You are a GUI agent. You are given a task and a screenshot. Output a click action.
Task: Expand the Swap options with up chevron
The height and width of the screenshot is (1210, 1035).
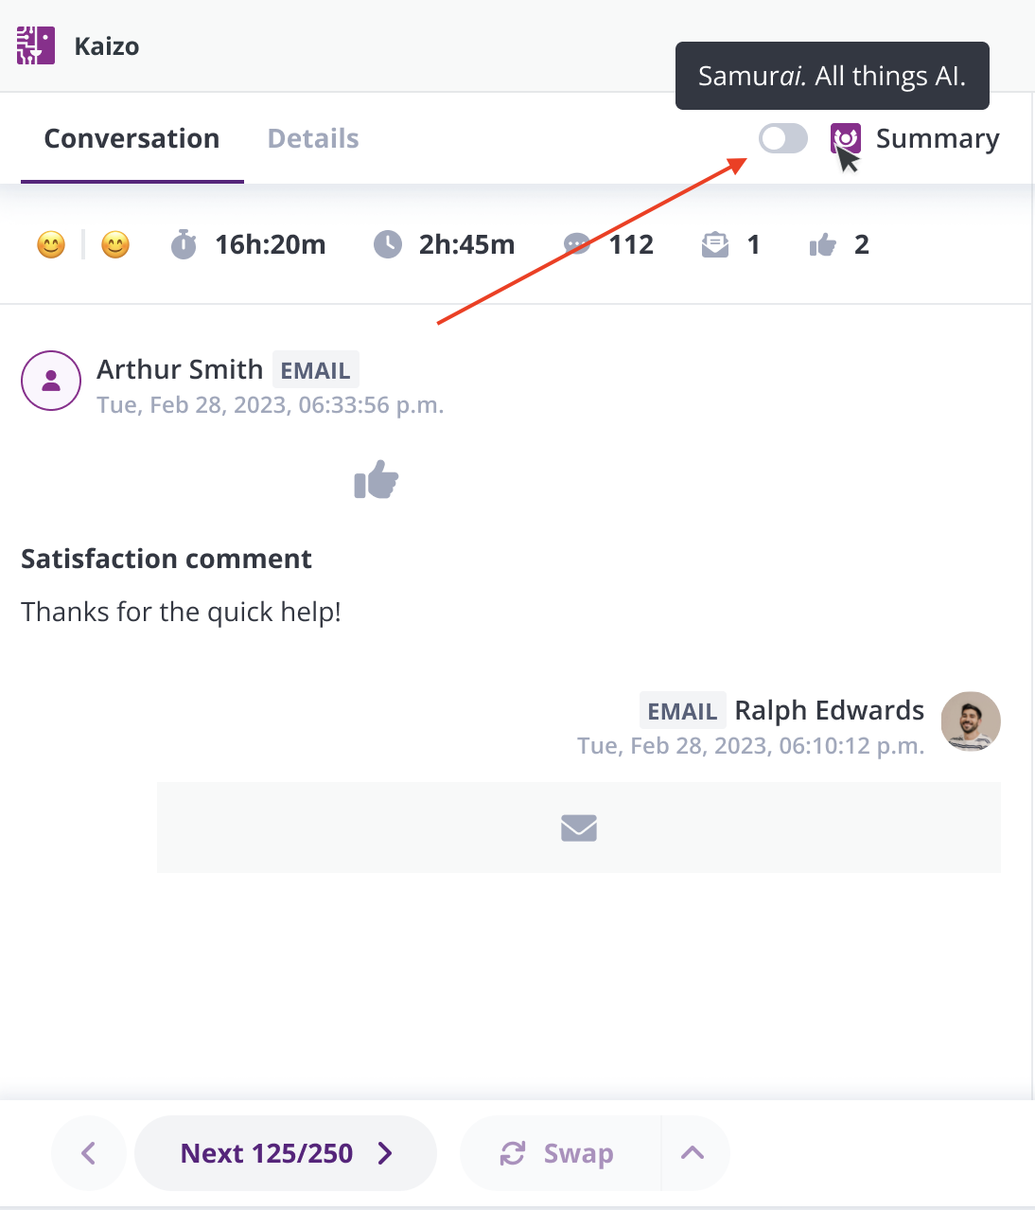point(693,1153)
